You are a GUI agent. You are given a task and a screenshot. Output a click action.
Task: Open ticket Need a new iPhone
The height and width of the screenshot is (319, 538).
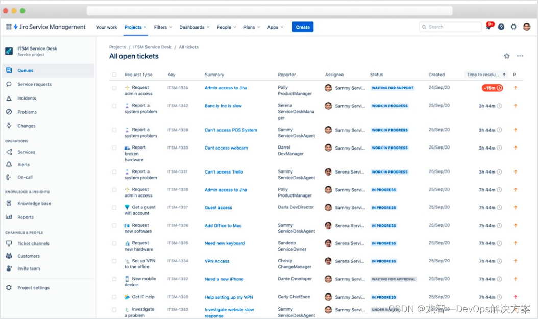coord(224,279)
